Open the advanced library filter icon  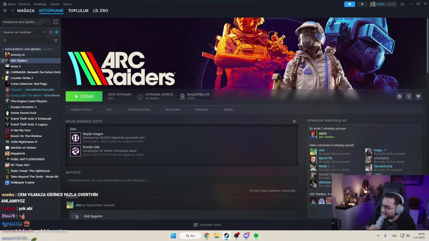click(x=56, y=41)
